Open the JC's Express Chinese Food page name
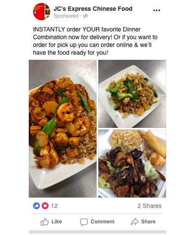The height and width of the screenshot is (235, 185). [93, 9]
